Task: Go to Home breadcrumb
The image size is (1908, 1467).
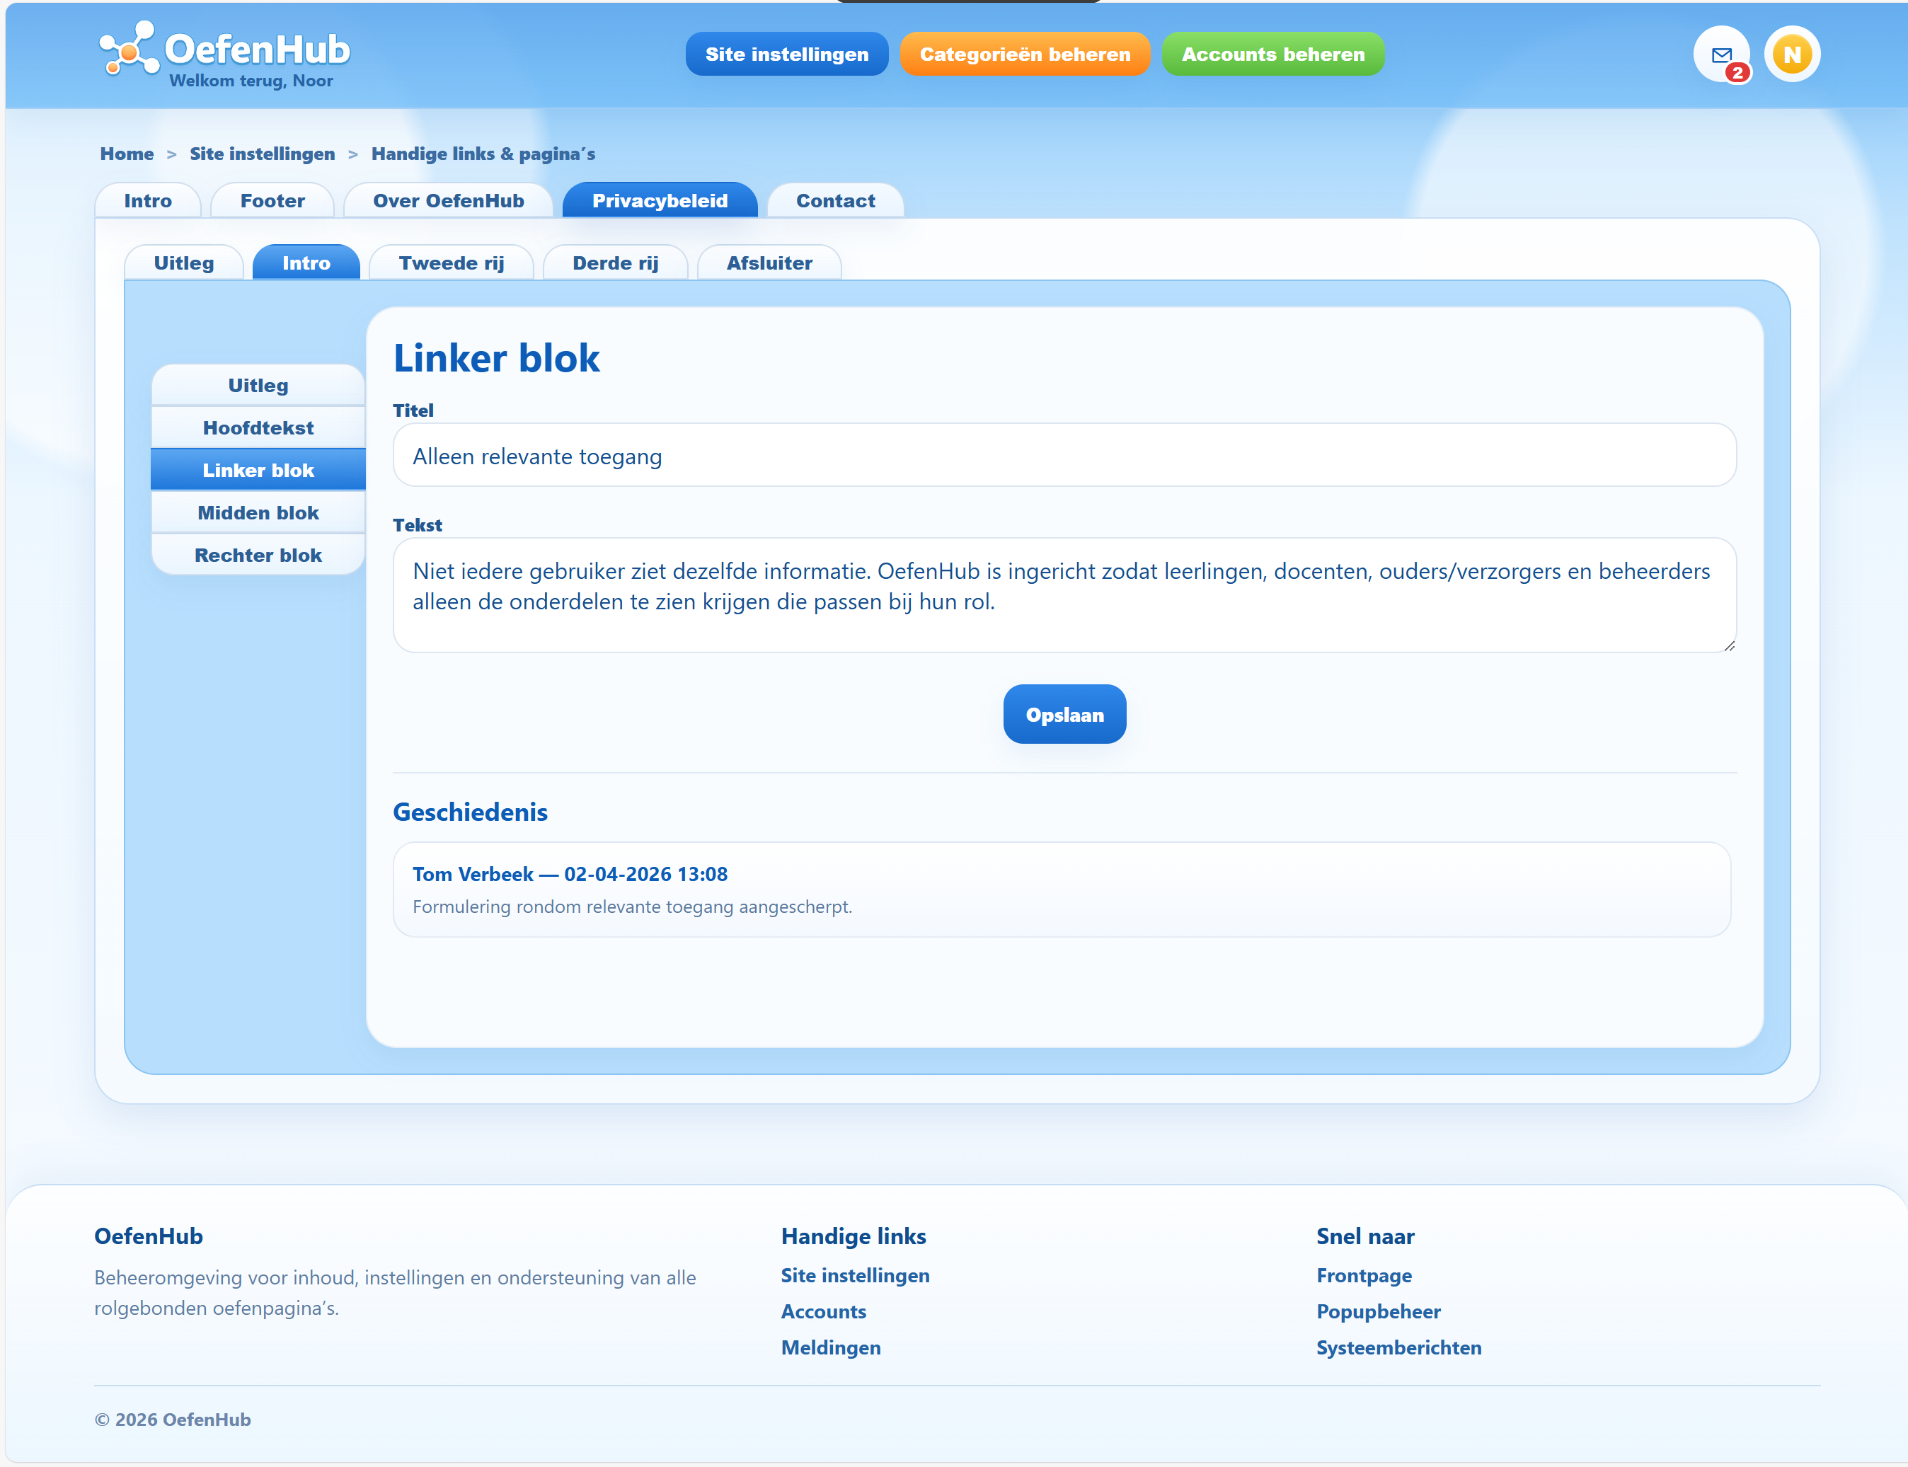Action: click(x=127, y=154)
